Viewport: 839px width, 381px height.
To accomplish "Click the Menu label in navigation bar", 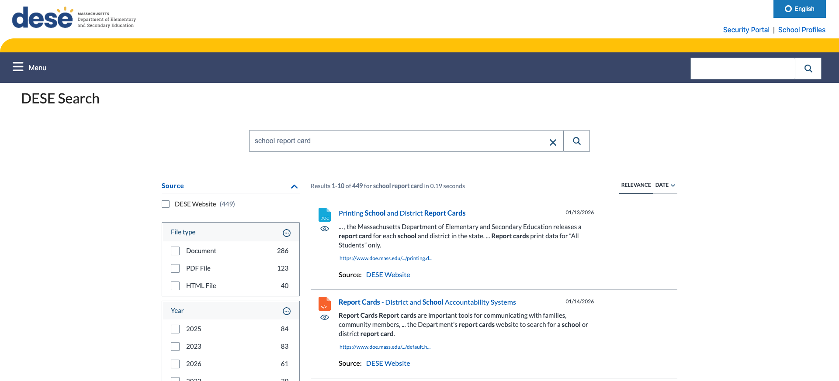I will 38,68.
